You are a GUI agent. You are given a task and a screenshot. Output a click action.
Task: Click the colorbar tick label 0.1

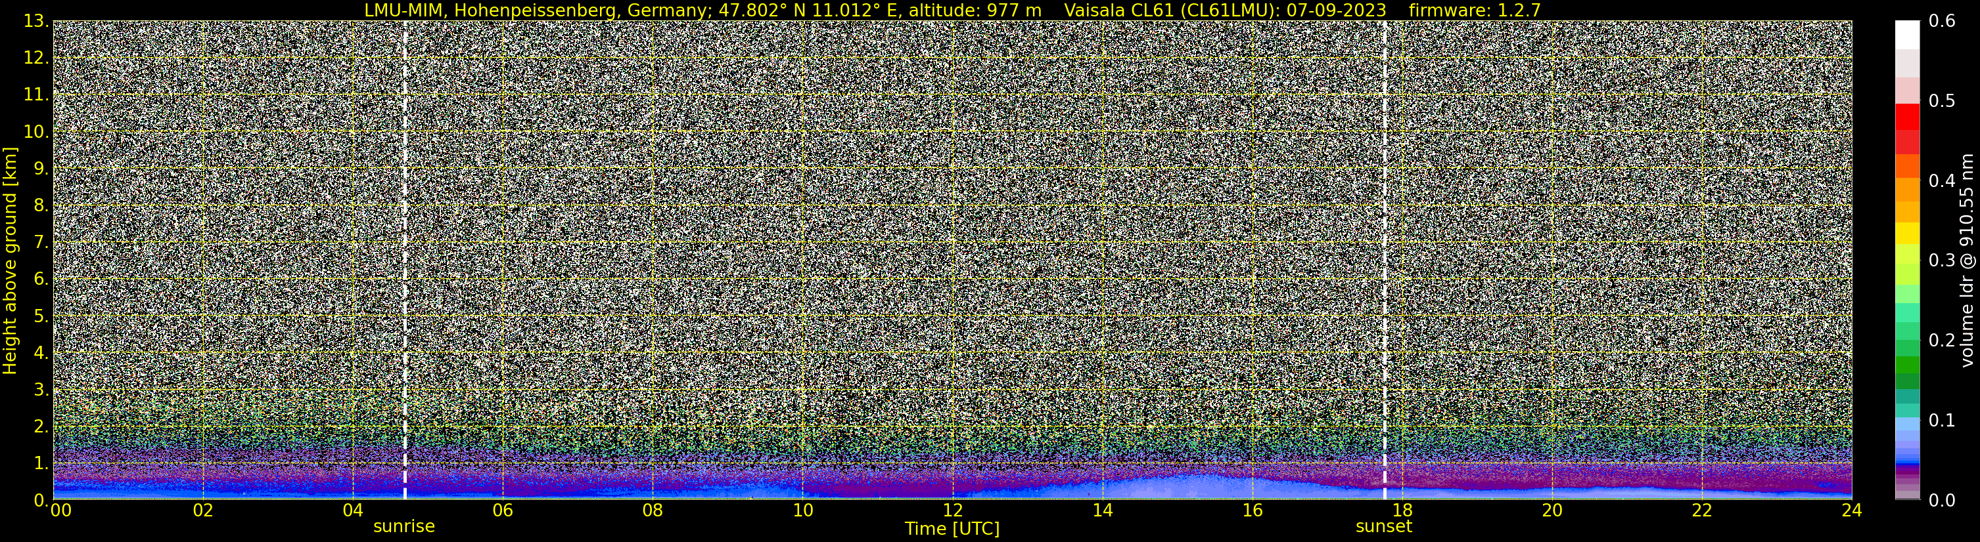1943,420
